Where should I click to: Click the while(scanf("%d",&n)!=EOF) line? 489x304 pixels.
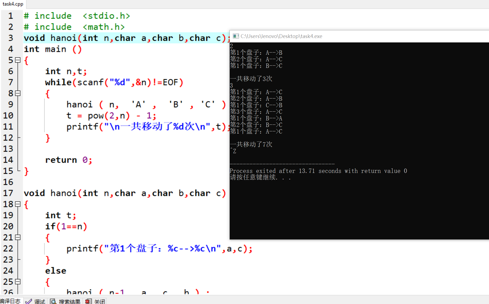pos(114,82)
